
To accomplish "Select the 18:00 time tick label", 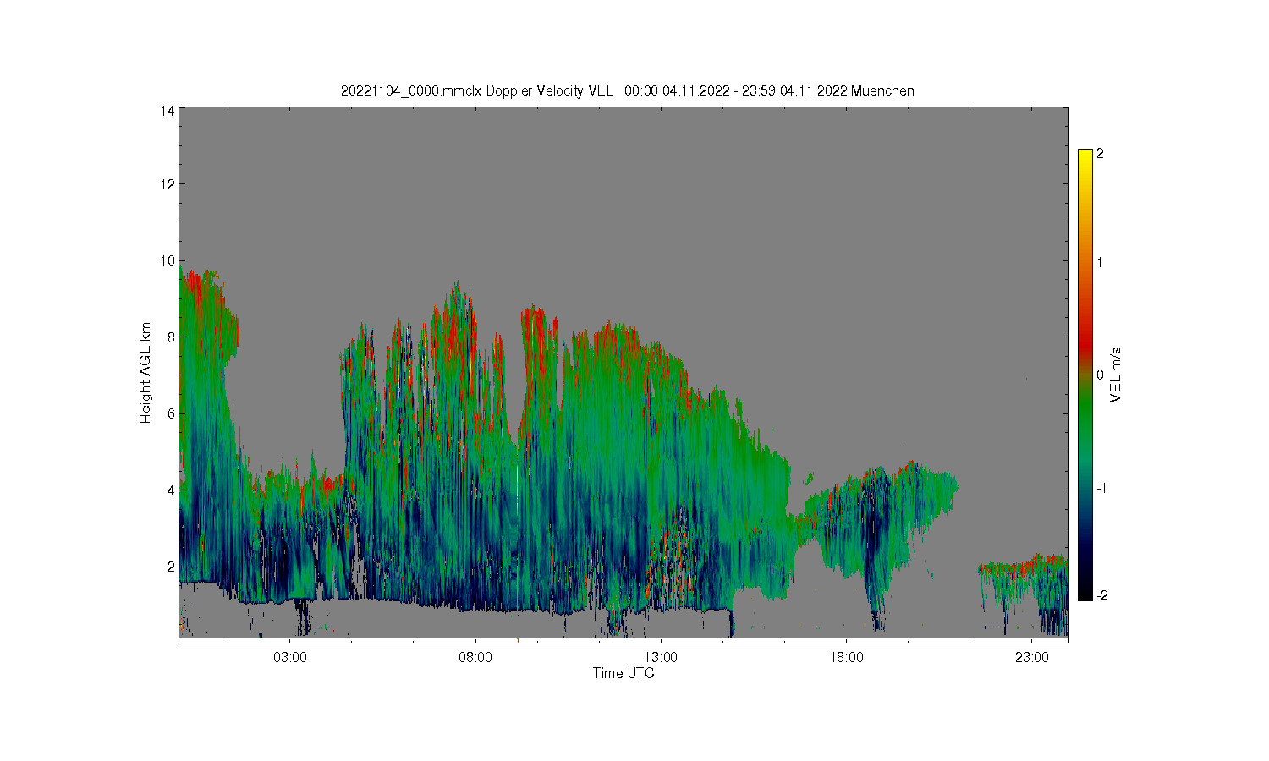I will click(846, 657).
